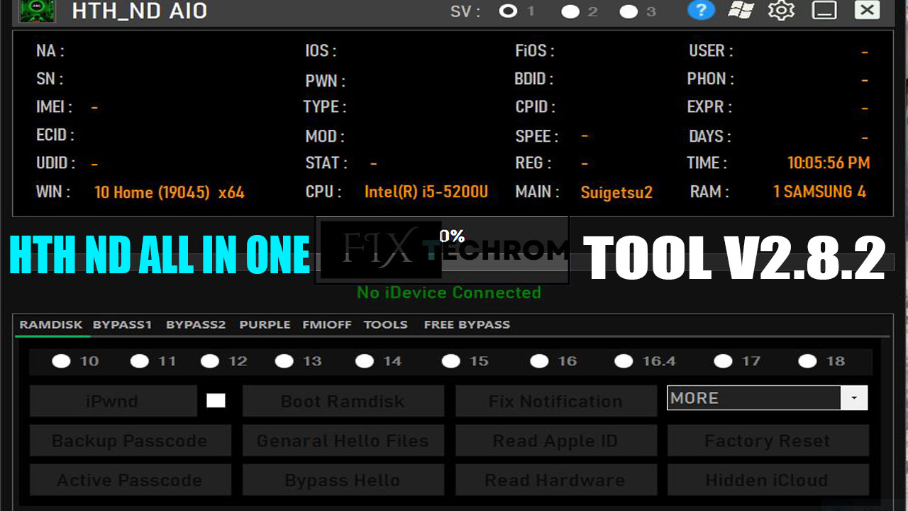Click the Genaral Hello Files button

343,441
